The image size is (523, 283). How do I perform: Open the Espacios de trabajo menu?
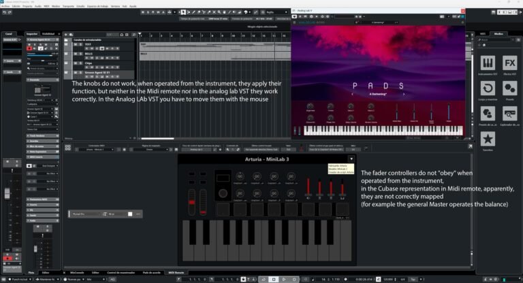[x=98, y=6]
